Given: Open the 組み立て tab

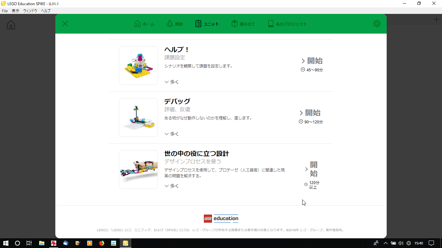Looking at the screenshot, I should pos(243,24).
